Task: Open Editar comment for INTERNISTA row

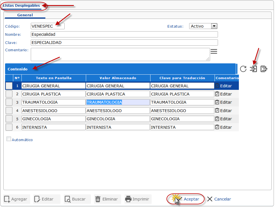Action: click(x=223, y=127)
